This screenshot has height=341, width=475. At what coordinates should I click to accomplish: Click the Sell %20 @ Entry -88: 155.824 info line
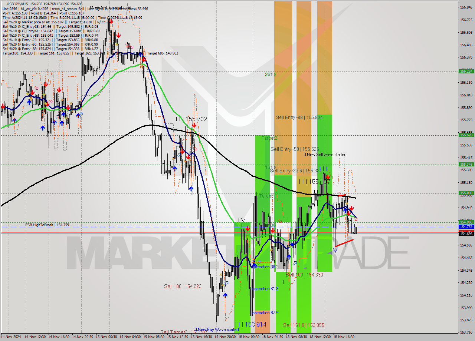click(50, 49)
